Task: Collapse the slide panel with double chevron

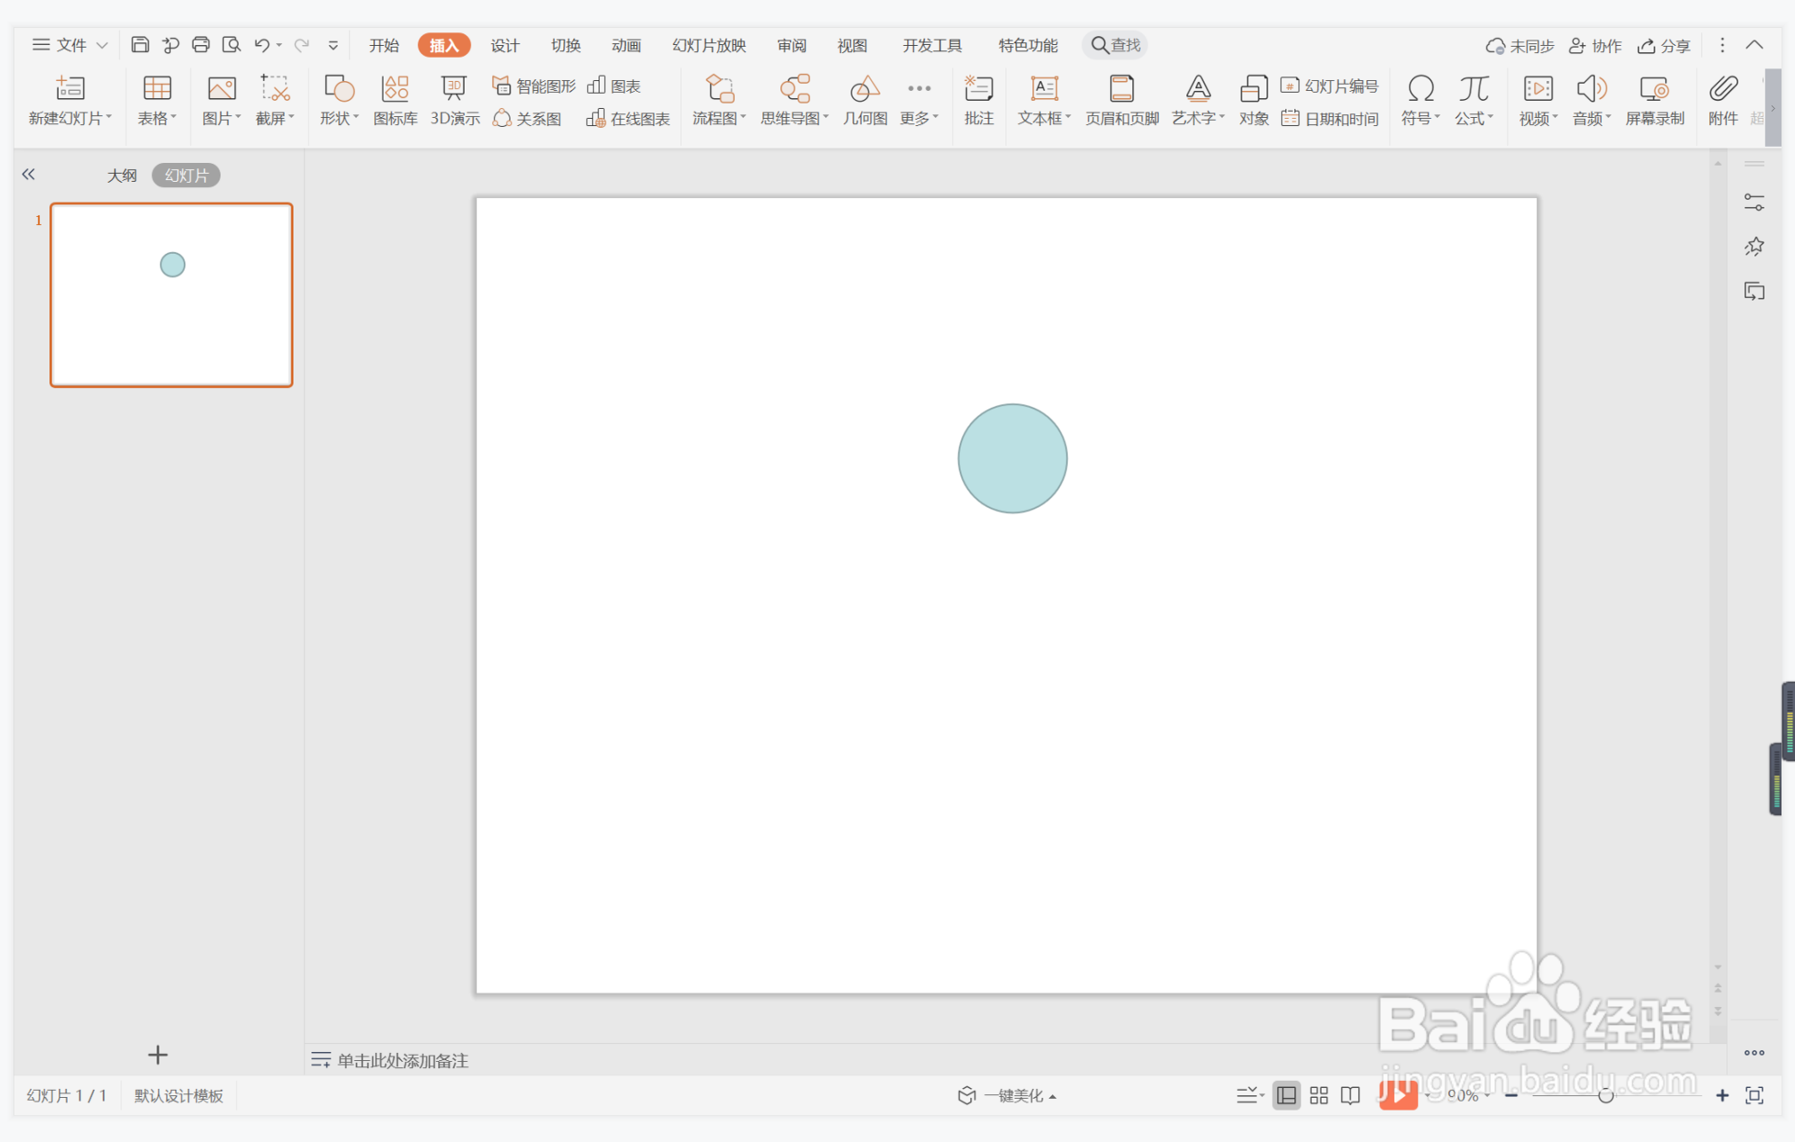Action: coord(29,175)
